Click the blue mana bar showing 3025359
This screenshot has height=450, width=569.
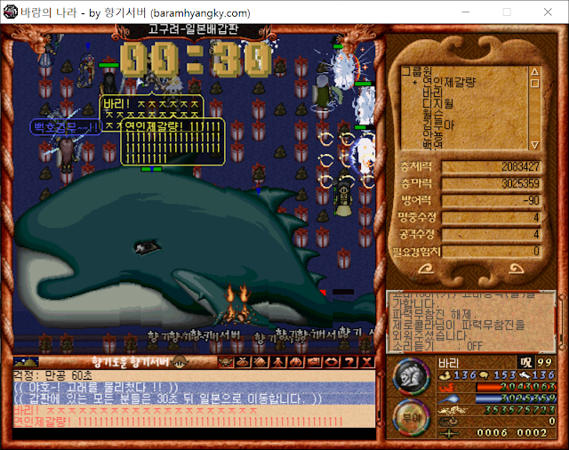pyautogui.click(x=516, y=398)
